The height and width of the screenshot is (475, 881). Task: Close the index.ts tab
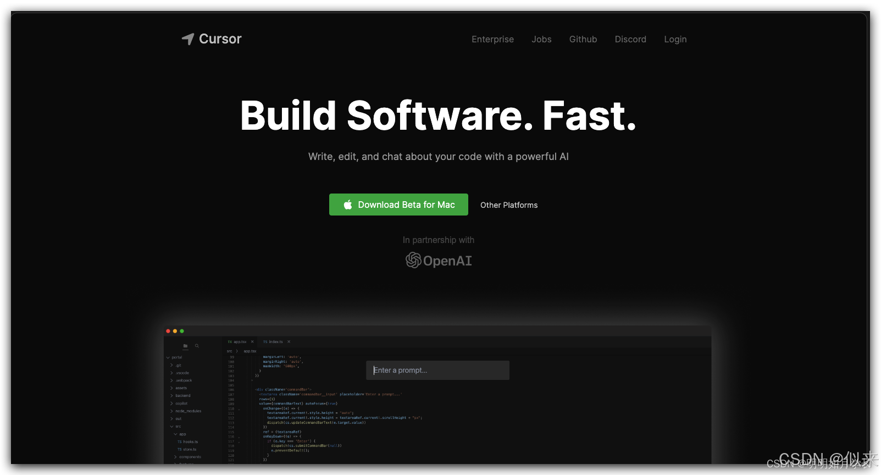coord(289,342)
